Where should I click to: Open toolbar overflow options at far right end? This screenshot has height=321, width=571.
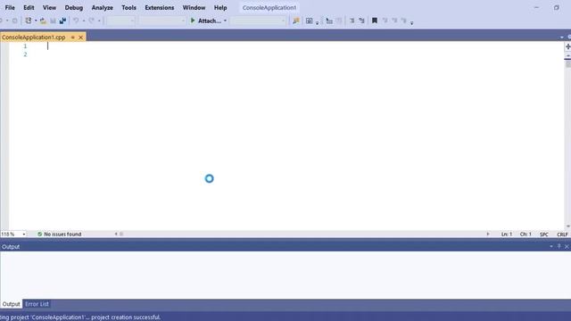(x=412, y=22)
